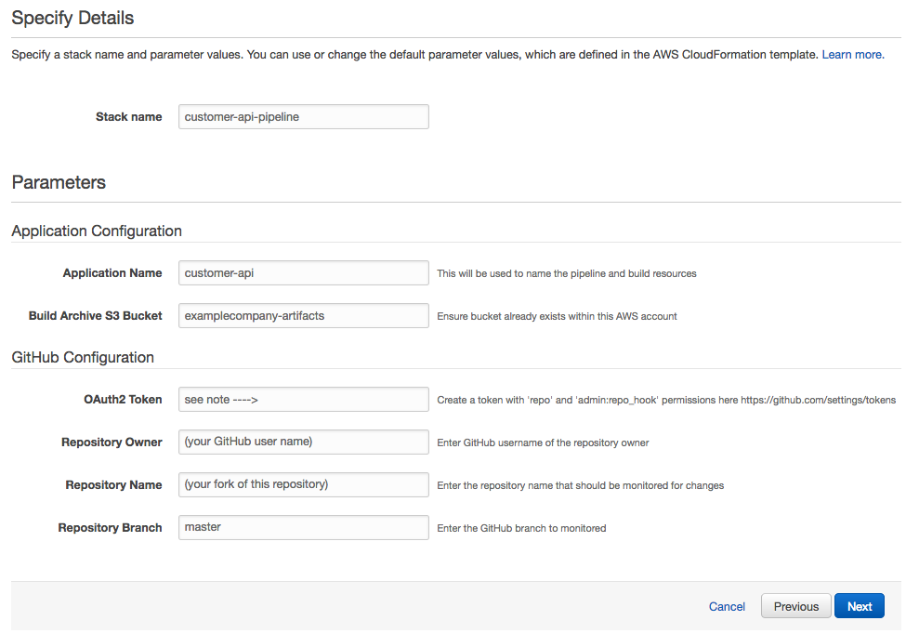Select the Repository Branch input field
This screenshot has width=906, height=634.
(x=303, y=528)
